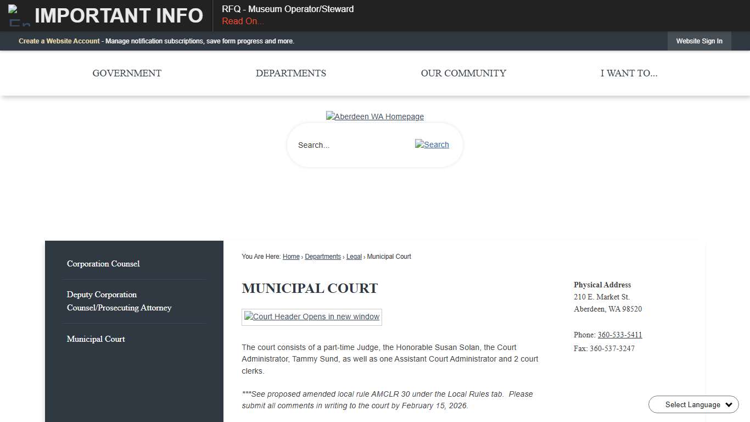
Task: Click the Aberdeen WA homepage logo
Action: pyautogui.click(x=375, y=116)
